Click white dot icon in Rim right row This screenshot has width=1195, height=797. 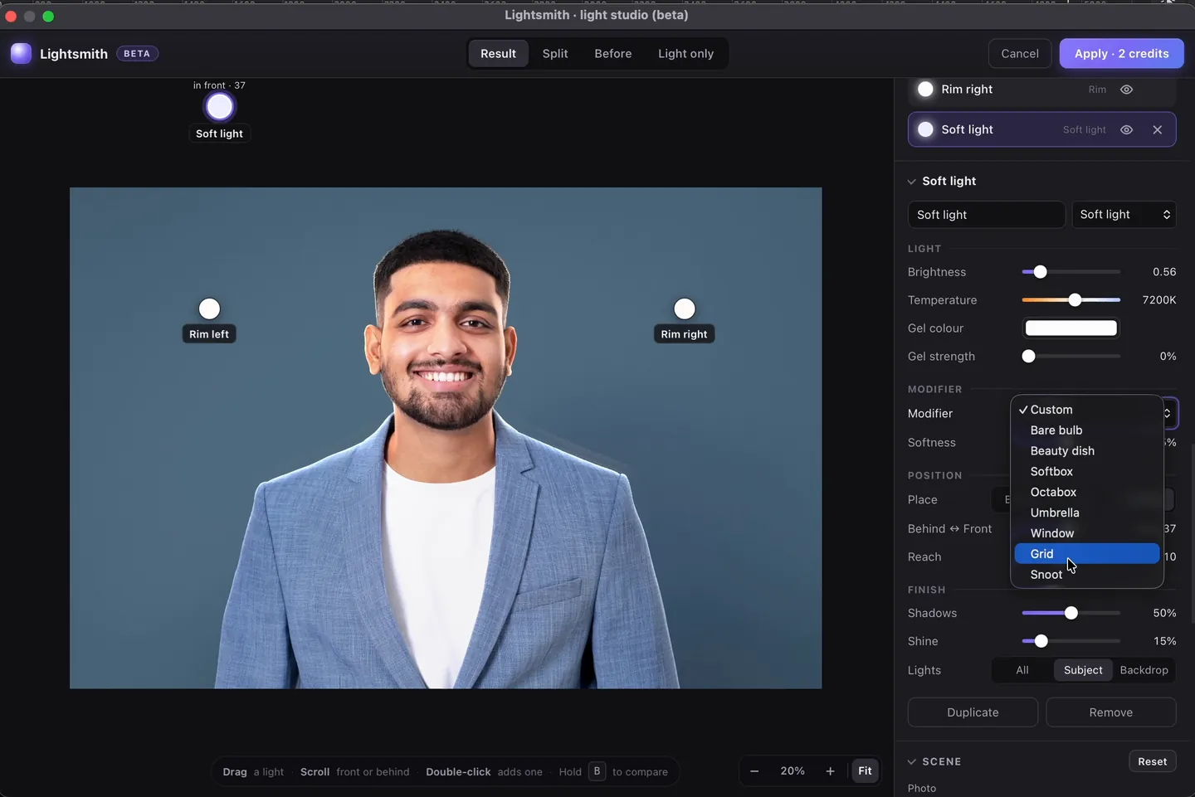pos(925,89)
